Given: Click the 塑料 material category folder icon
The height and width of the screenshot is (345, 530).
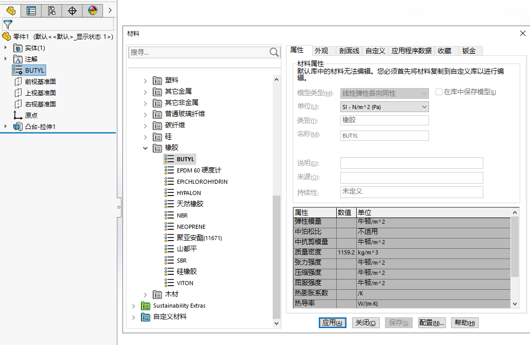Looking at the screenshot, I should (157, 80).
